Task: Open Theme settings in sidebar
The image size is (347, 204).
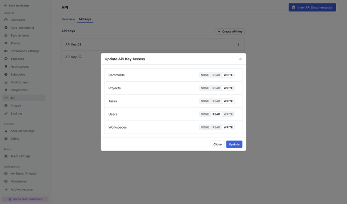Action: (x=24, y=43)
